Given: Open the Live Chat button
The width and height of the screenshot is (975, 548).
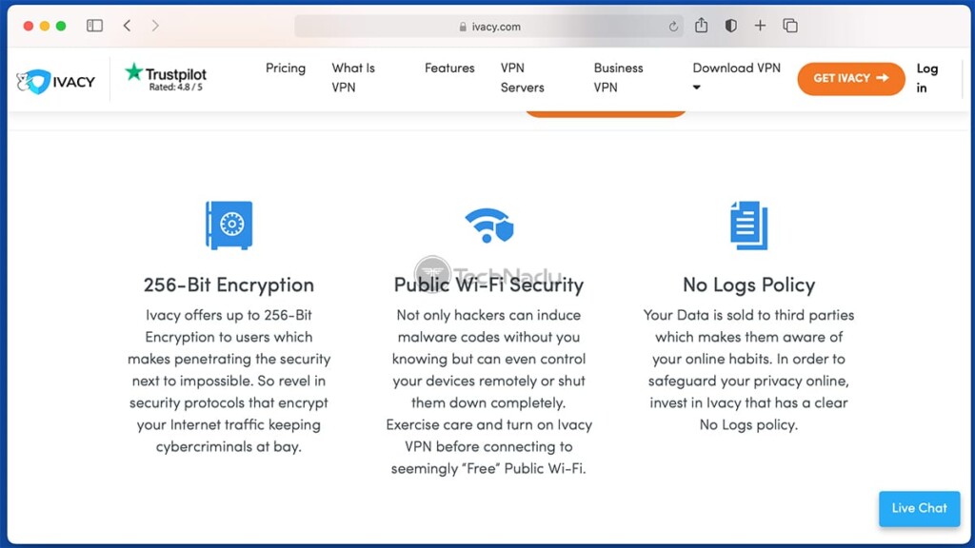Looking at the screenshot, I should coord(919,508).
